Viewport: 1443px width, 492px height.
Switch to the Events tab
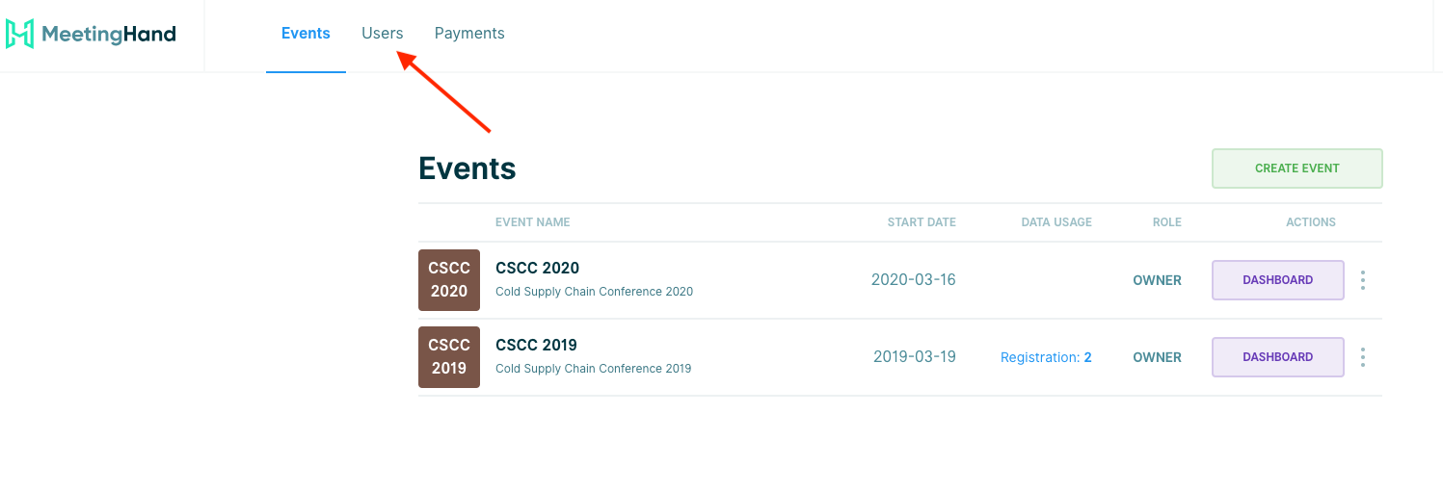(306, 34)
